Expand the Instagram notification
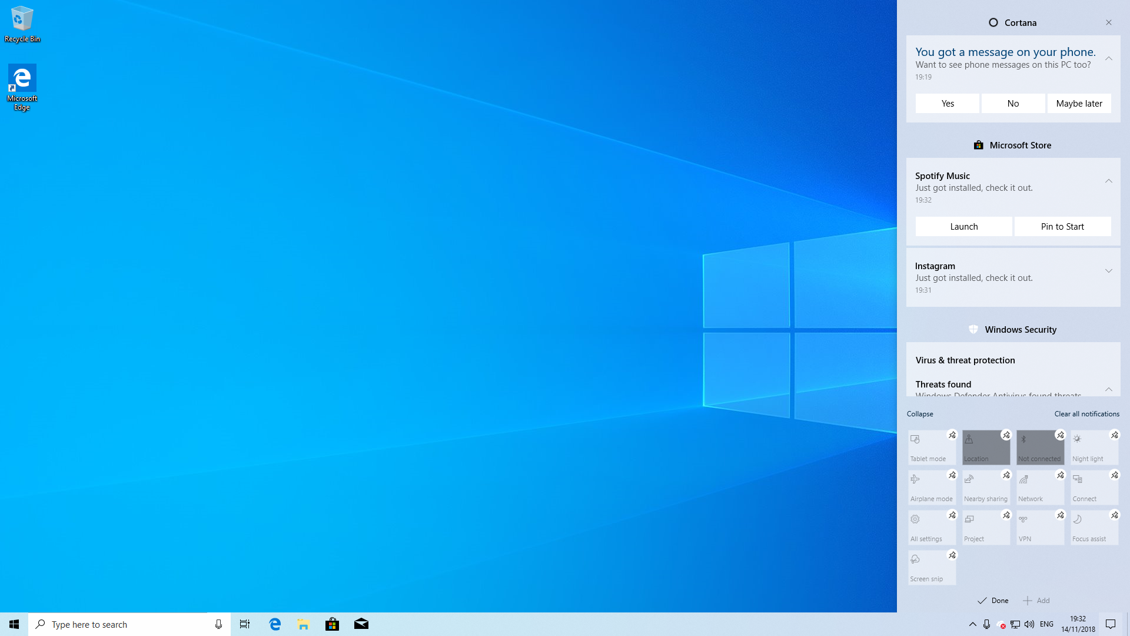Image resolution: width=1130 pixels, height=636 pixels. point(1109,271)
